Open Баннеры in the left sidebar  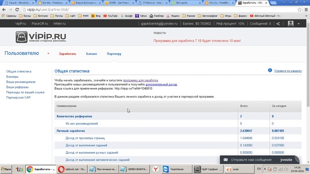12,76
